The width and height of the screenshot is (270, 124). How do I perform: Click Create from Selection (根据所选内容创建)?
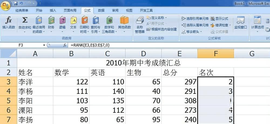(x=161, y=29)
